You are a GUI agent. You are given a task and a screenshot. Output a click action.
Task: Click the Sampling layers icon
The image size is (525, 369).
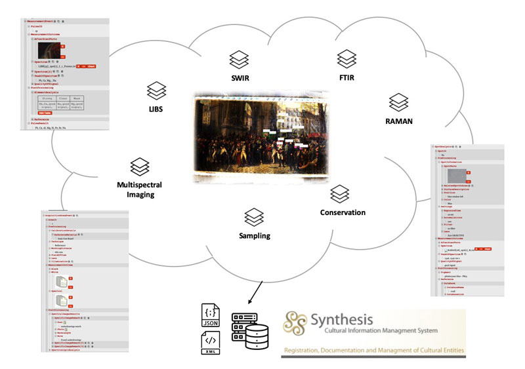click(254, 218)
